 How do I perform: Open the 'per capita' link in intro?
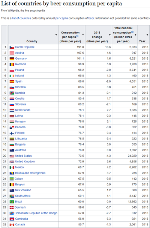[x=61, y=18]
